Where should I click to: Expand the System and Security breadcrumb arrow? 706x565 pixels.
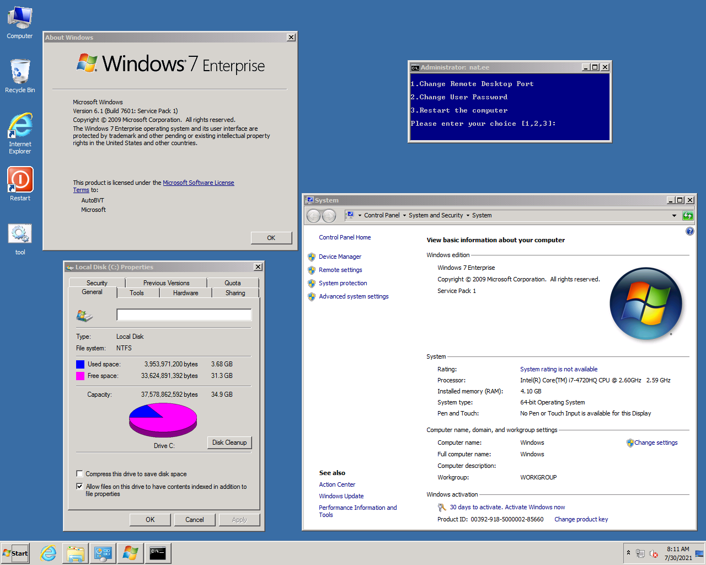pos(468,216)
